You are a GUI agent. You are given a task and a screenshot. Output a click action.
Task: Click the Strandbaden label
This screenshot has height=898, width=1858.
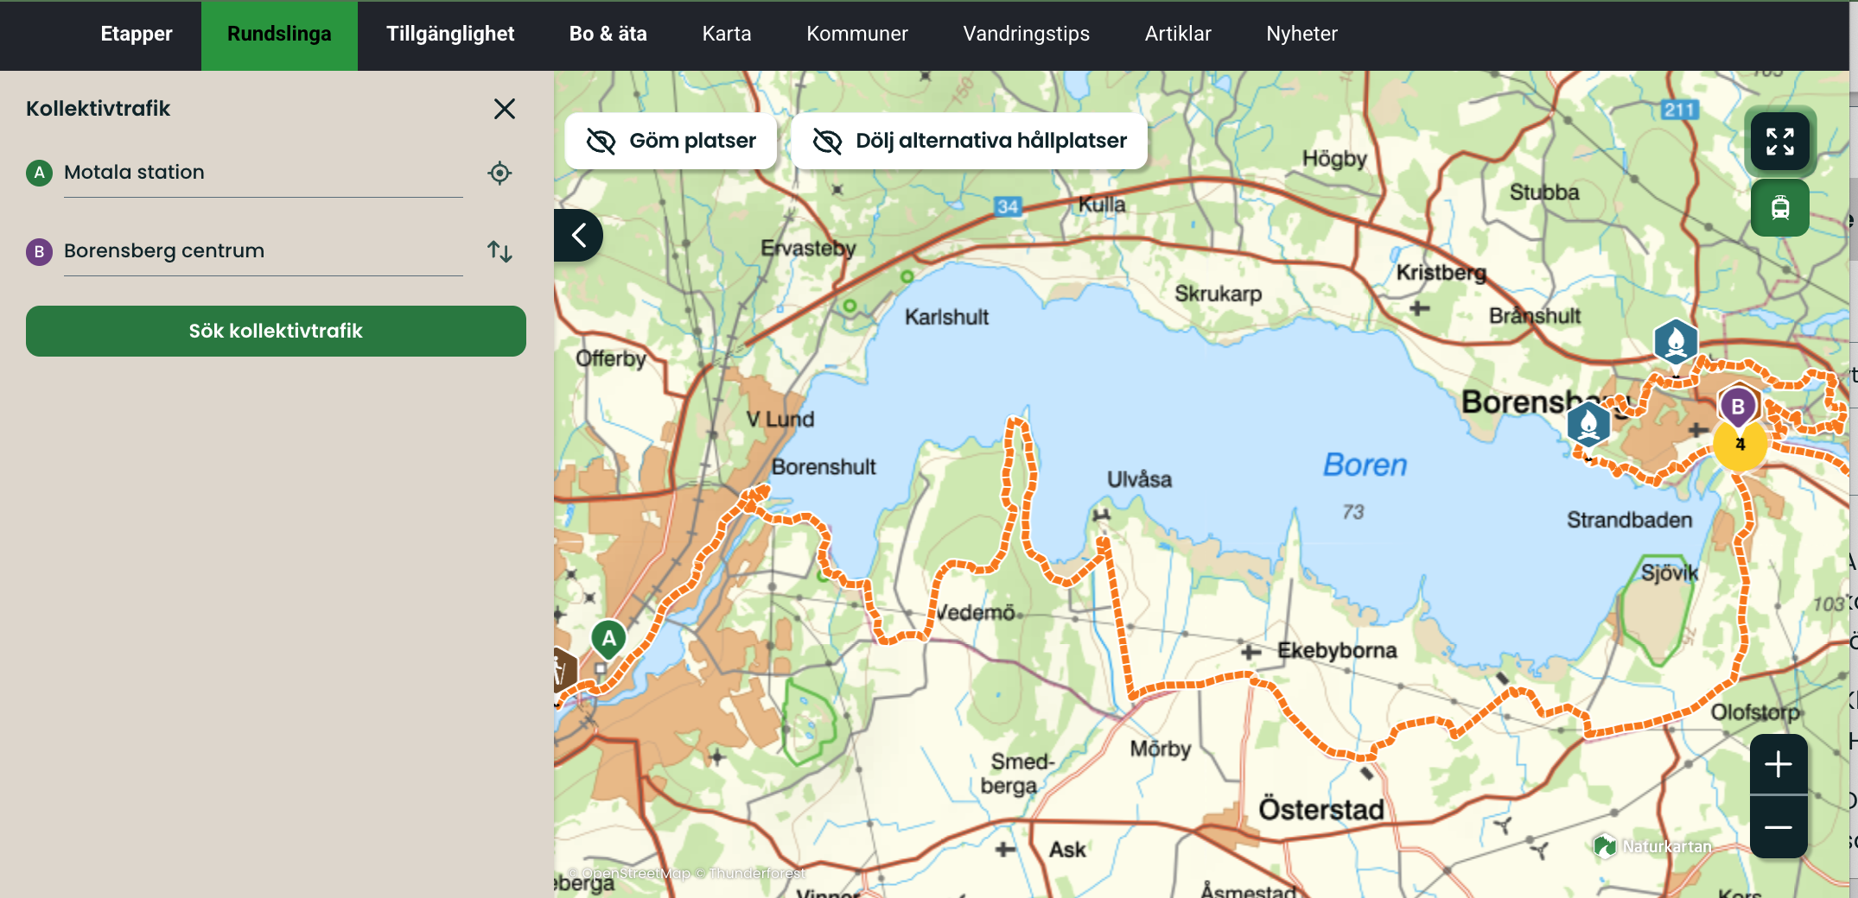1629,520
